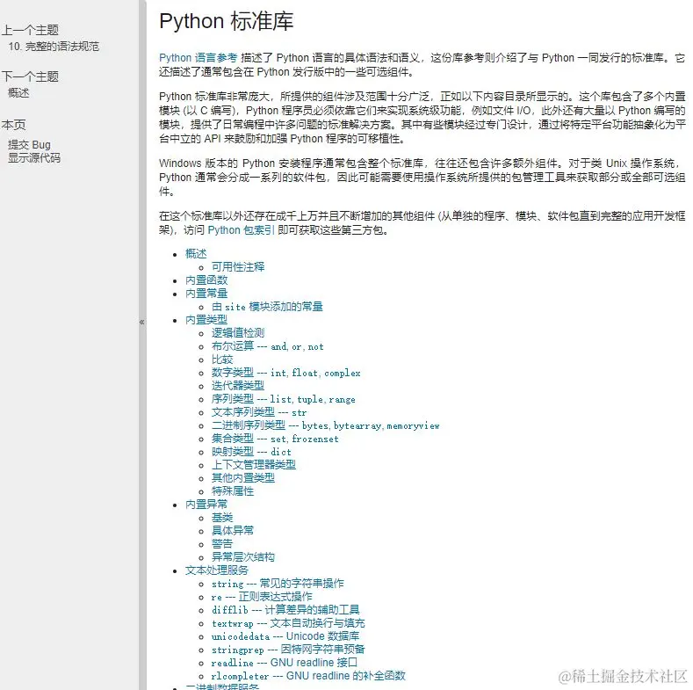Image resolution: width=693 pixels, height=690 pixels.
Task: Open textwrap --- 文本自动换行与填充 entry
Action: (288, 623)
